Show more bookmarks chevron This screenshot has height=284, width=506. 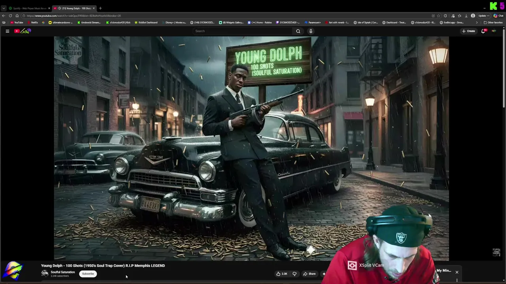coord(477,22)
